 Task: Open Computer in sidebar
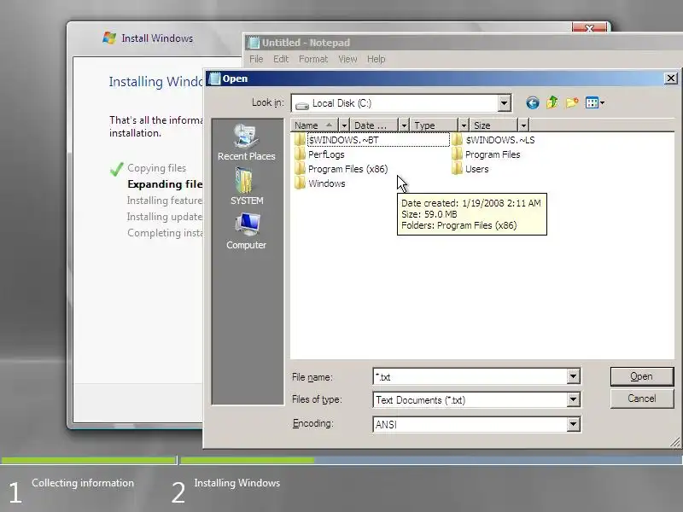pos(247,231)
